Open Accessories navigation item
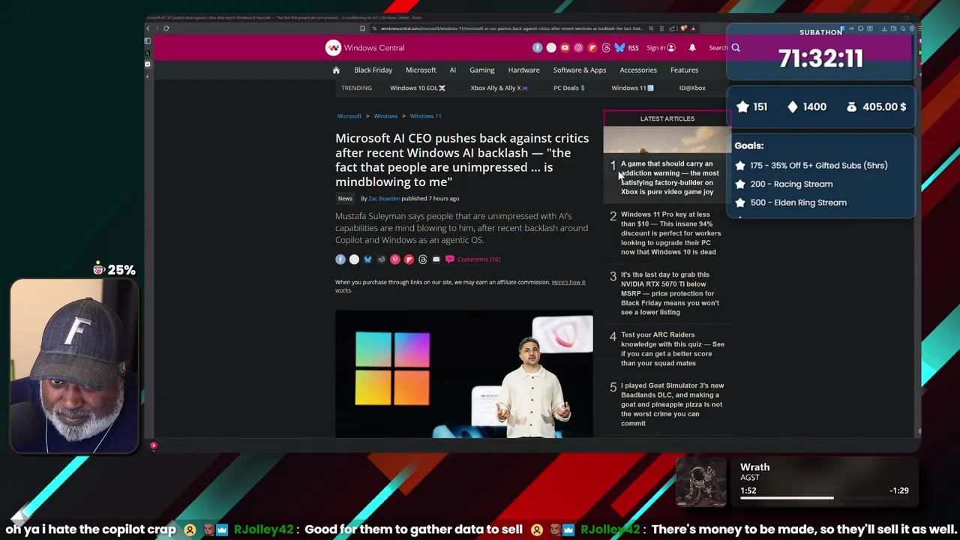The image size is (960, 540). [x=638, y=70]
